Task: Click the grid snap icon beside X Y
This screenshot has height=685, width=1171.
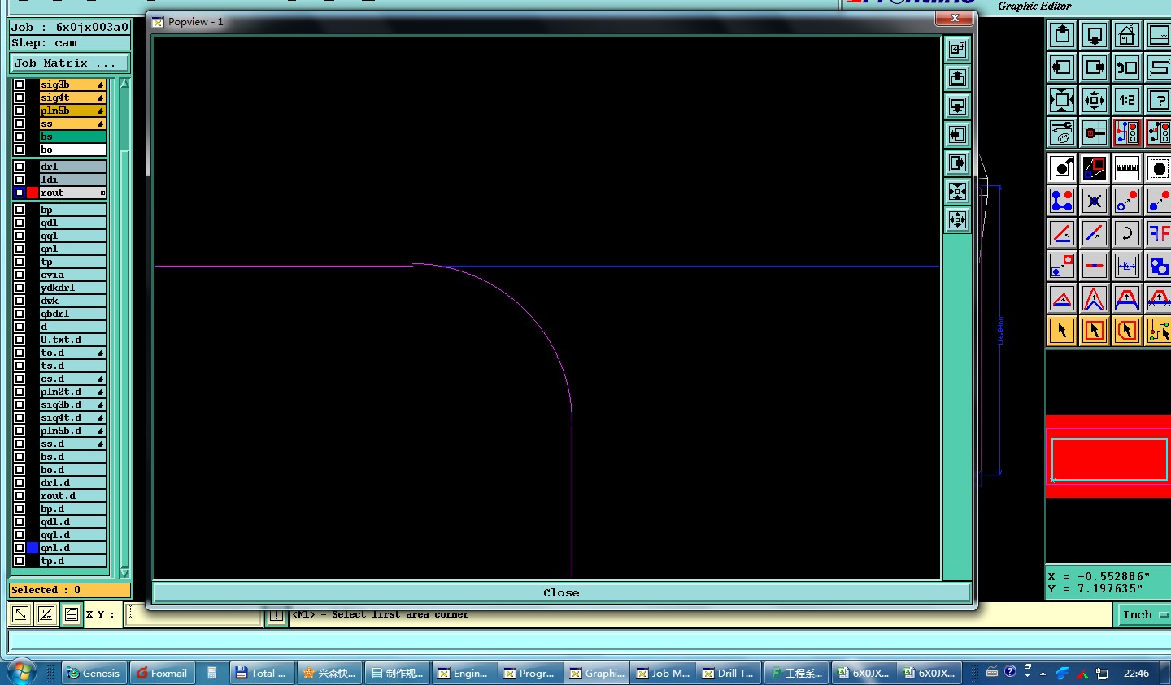Action: pos(72,615)
